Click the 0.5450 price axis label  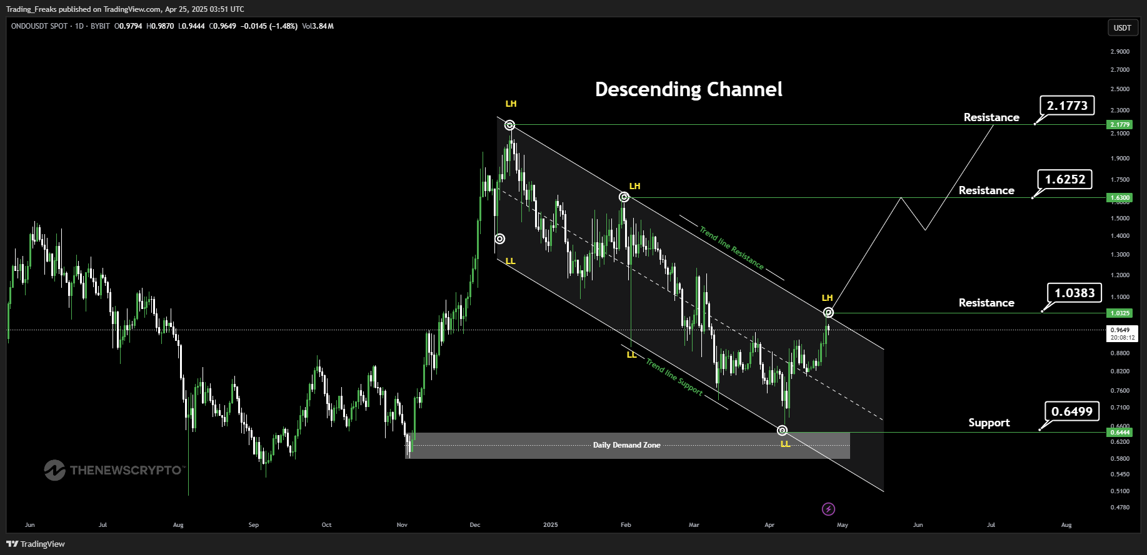pyautogui.click(x=1120, y=474)
